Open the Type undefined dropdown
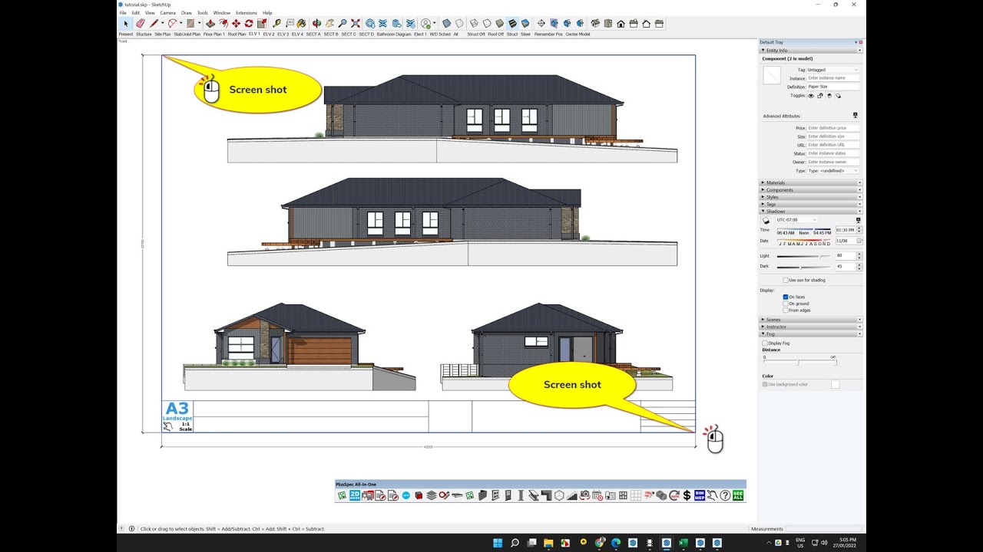The image size is (983, 552). pyautogui.click(x=832, y=171)
